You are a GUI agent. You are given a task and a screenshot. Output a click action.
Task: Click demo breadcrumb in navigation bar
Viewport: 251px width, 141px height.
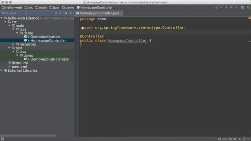[x=68, y=7]
